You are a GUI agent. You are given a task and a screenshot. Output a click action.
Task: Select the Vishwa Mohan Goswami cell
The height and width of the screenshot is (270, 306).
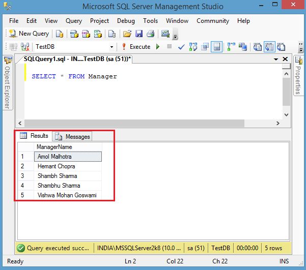[68, 195]
